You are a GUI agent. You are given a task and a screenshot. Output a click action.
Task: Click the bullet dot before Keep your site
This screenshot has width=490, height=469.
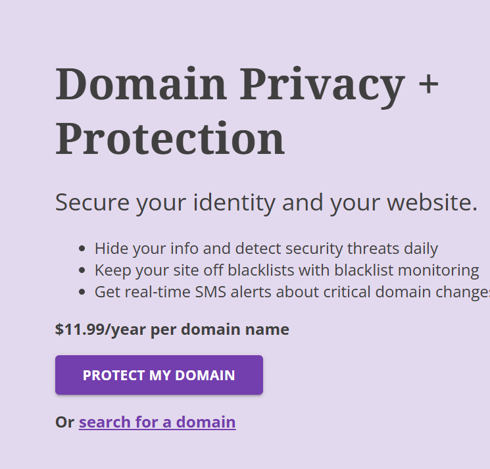point(82,270)
